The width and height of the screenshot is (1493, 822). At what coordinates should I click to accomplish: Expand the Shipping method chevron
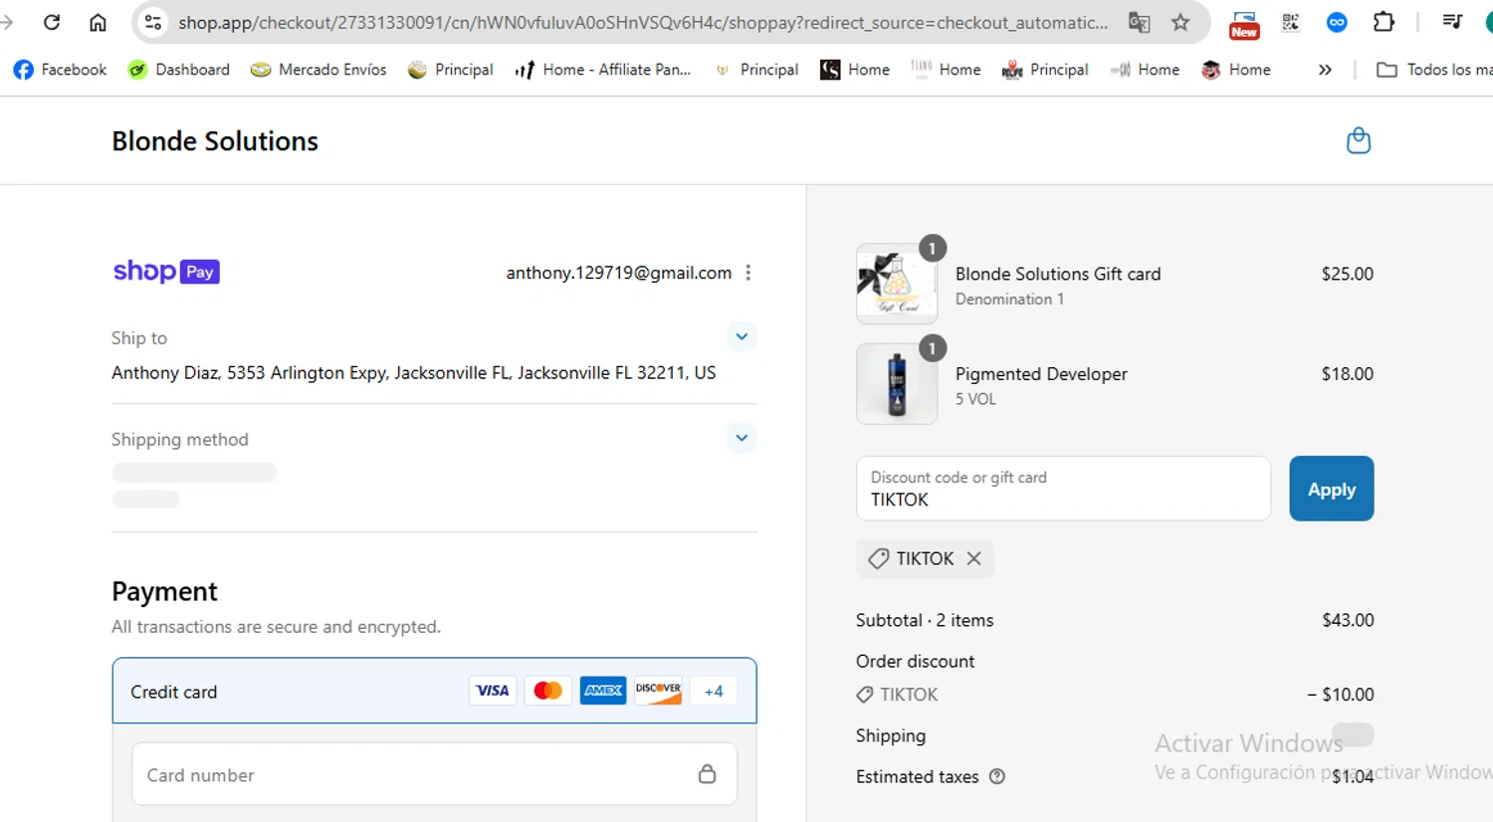tap(742, 438)
